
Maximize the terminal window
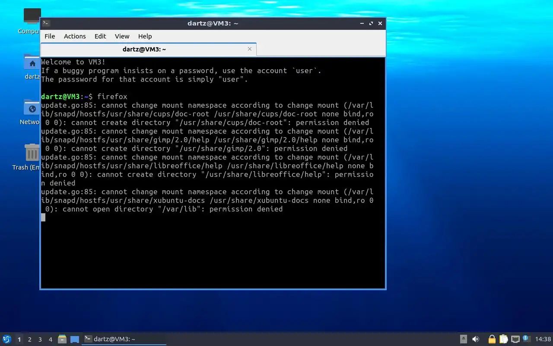point(371,23)
